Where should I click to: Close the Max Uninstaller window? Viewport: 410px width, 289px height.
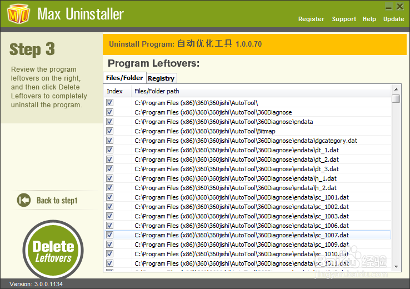400,7
